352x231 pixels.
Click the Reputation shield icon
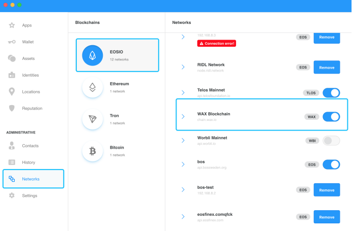tap(12, 108)
